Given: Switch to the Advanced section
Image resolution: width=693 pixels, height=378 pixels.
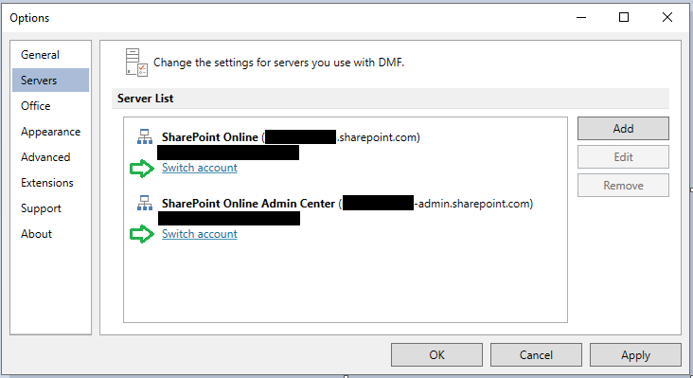Looking at the screenshot, I should pos(50,157).
